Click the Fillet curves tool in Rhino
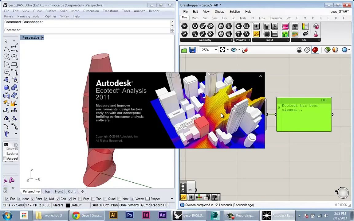354x221 pixels. 14,72
